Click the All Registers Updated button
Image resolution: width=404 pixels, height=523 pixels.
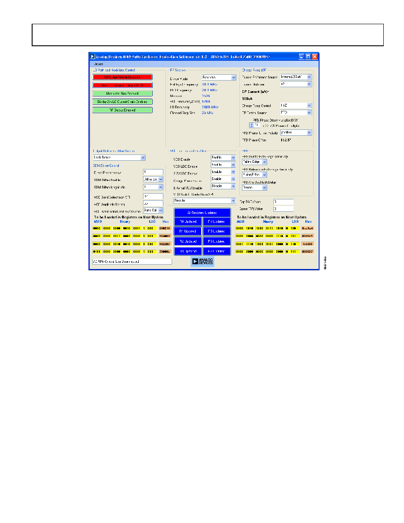(202, 213)
